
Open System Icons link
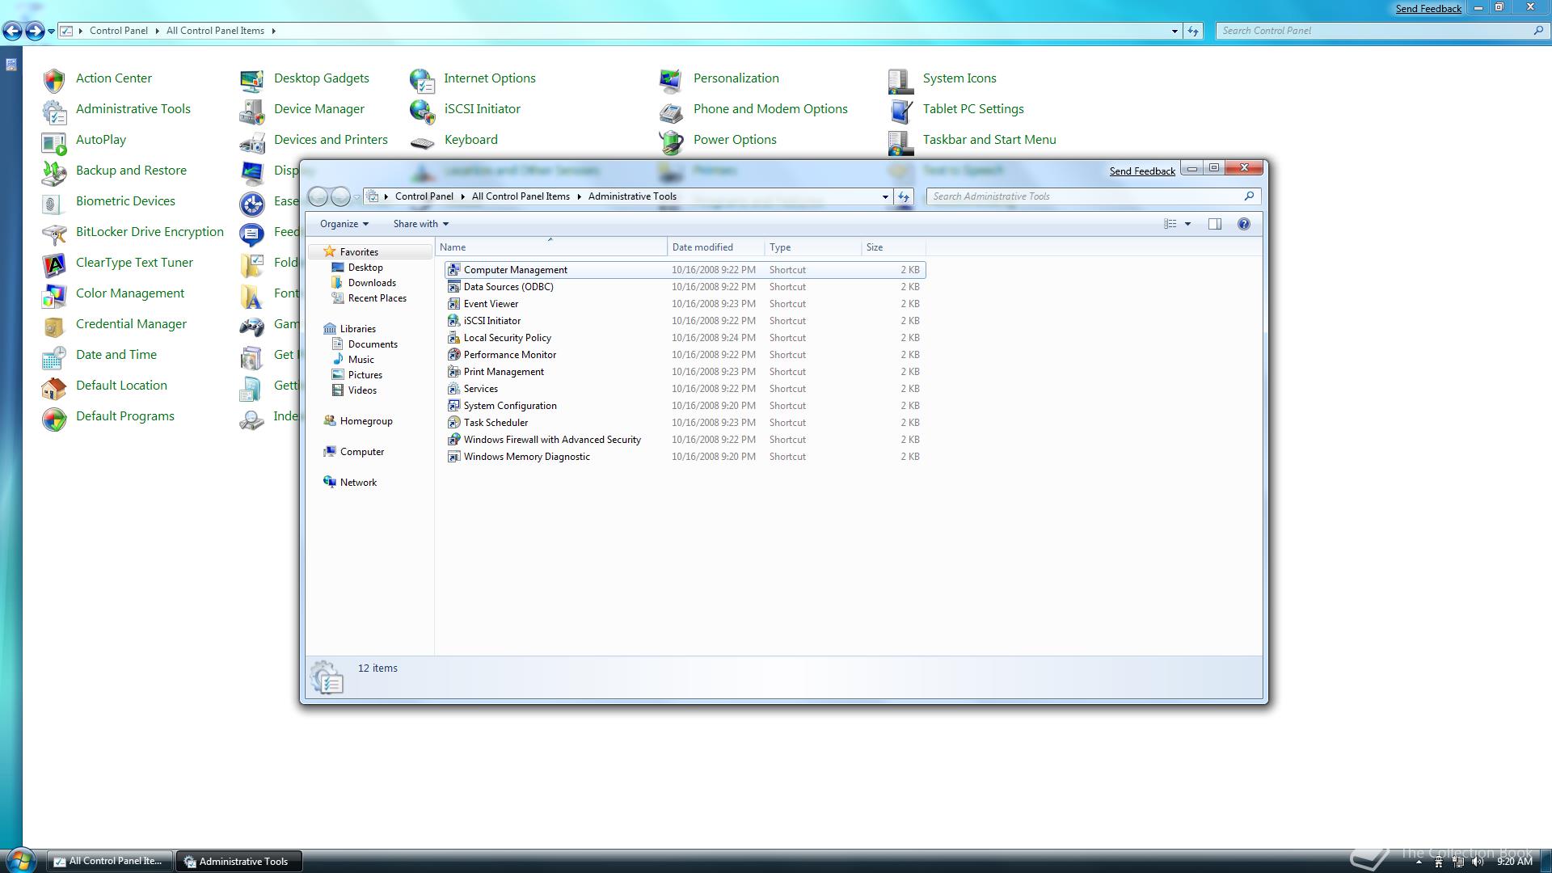tap(959, 78)
